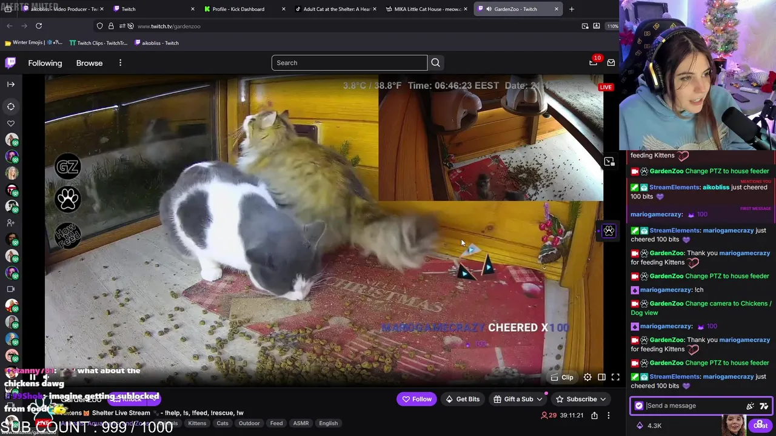Click the GZ overlay badge on video
The image size is (776, 436).
tap(67, 167)
